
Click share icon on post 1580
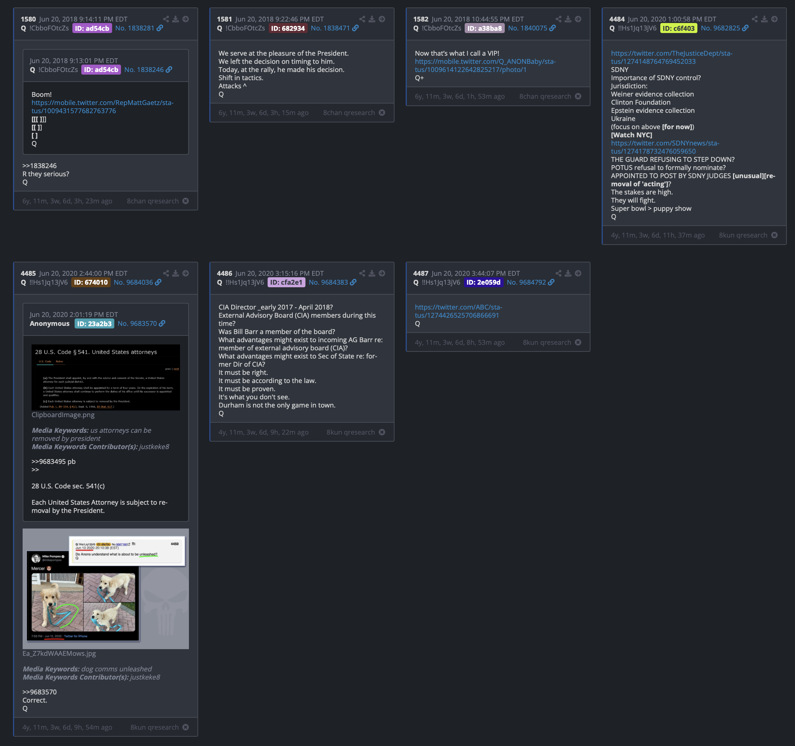[x=166, y=19]
